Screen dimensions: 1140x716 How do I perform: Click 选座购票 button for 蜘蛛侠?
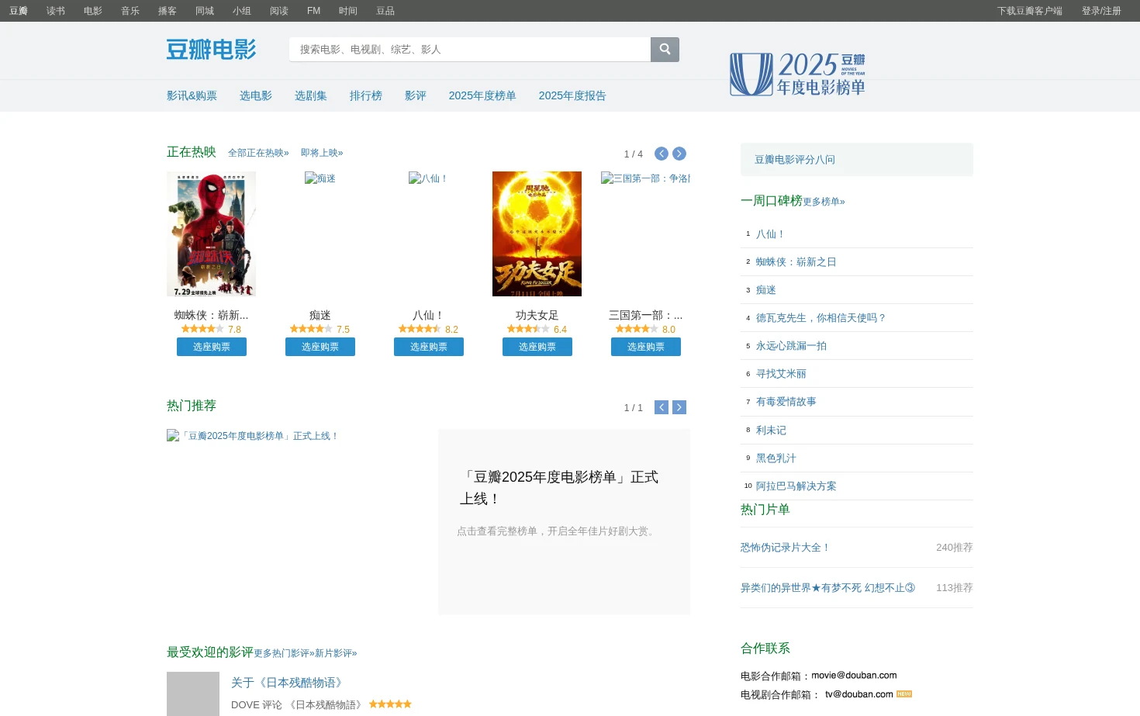212,347
